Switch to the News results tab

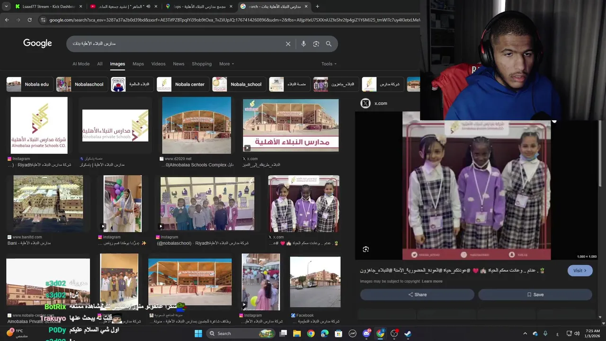point(178,63)
